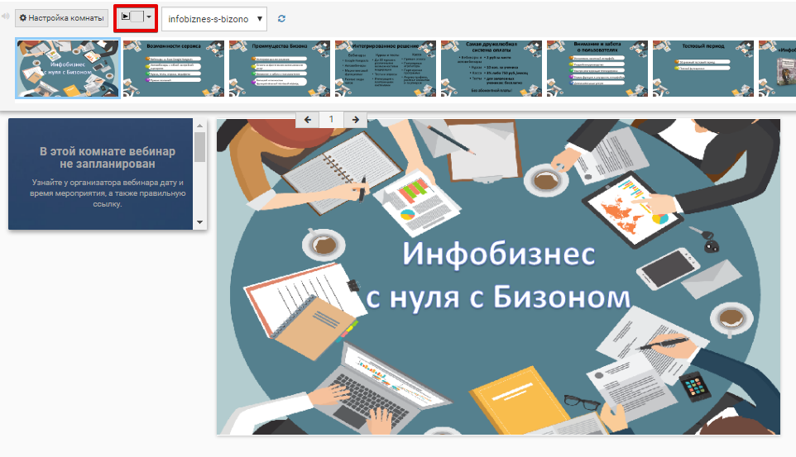Screen dimensions: 796x457
Task: Click the scroll down arrow in webinar panel
Action: coord(199,222)
